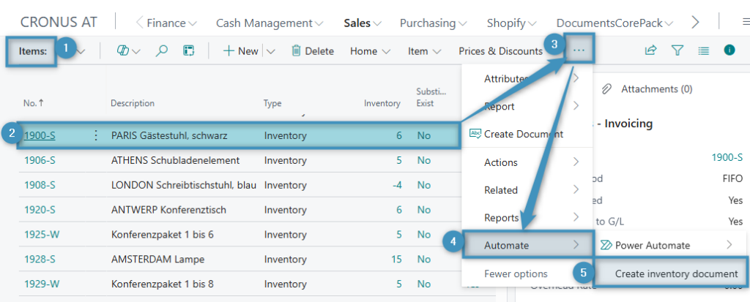Open item link 1908-S
The height and width of the screenshot is (302, 750).
coord(40,185)
